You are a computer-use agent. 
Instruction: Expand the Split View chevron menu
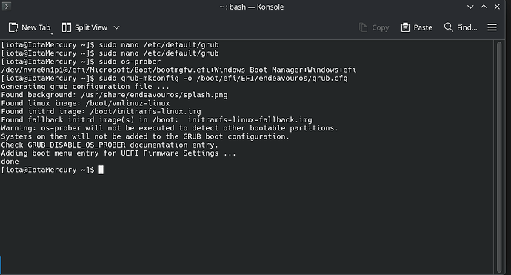tap(116, 27)
